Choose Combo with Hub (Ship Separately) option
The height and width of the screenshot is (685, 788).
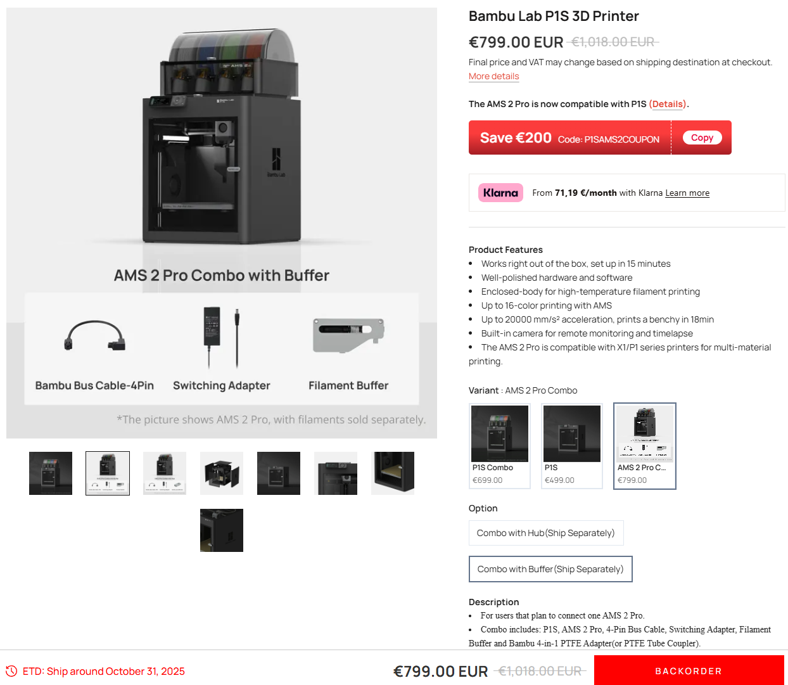click(546, 533)
